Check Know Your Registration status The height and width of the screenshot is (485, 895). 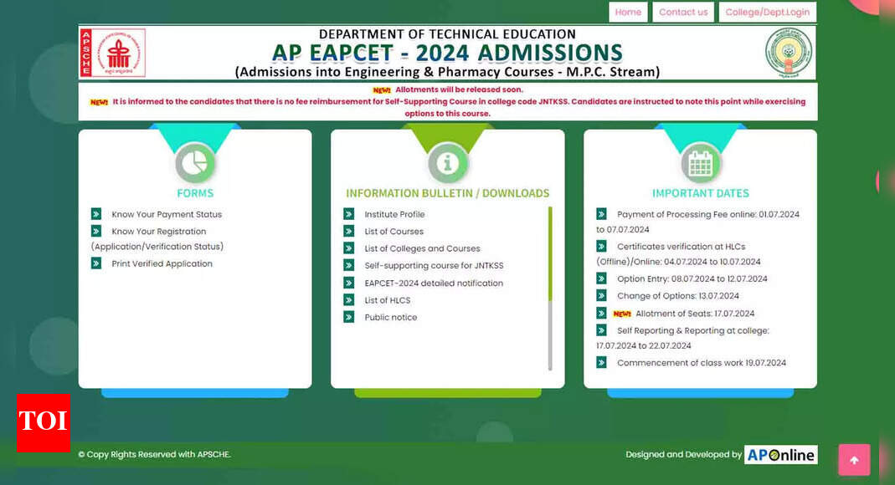click(x=158, y=231)
